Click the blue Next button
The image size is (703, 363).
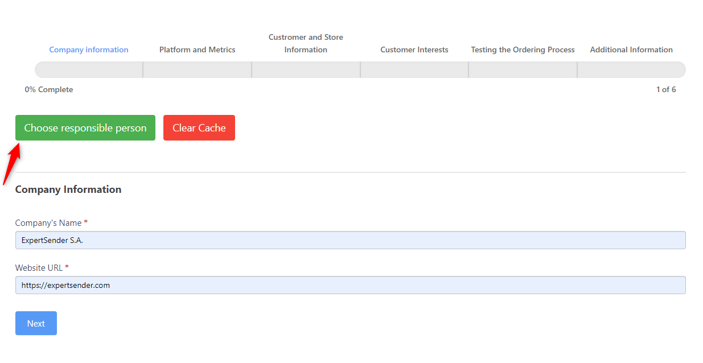click(x=36, y=323)
